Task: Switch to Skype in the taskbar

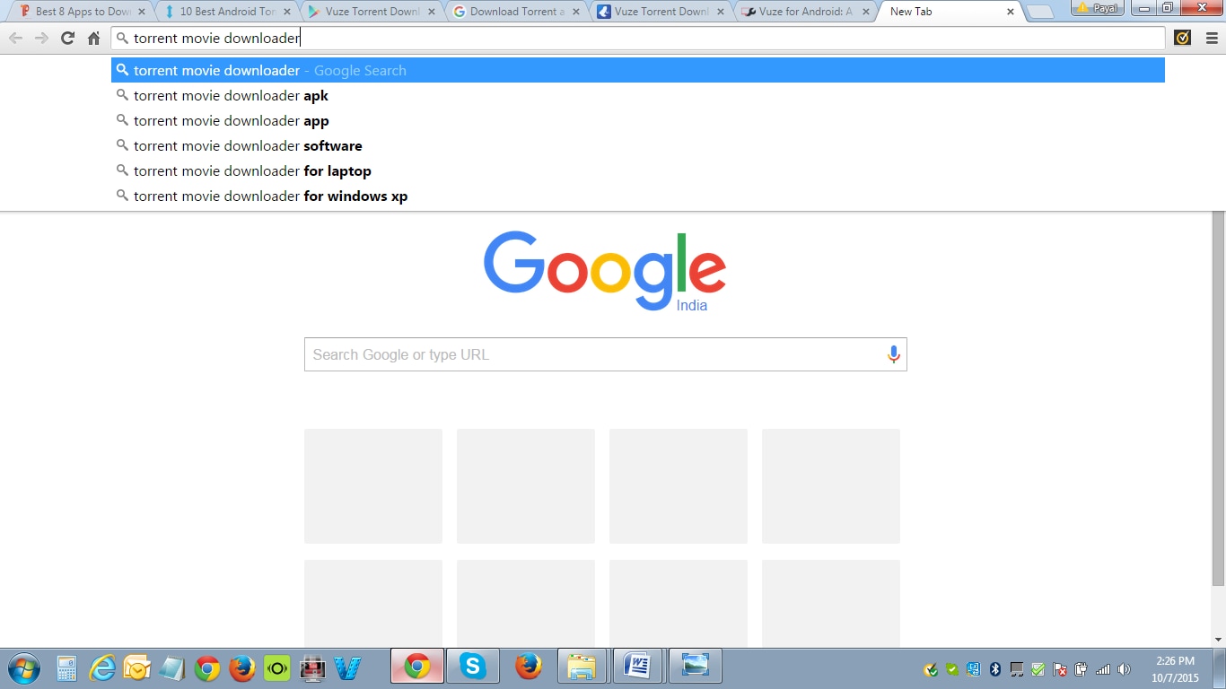Action: [x=472, y=667]
